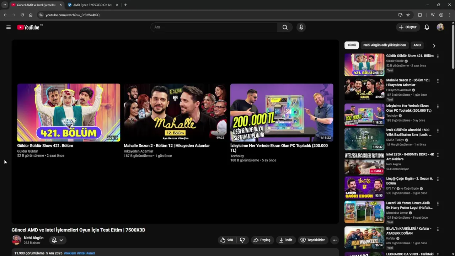Open the browser profile icon

[441, 15]
